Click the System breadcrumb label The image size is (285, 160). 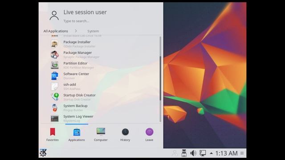(x=93, y=31)
